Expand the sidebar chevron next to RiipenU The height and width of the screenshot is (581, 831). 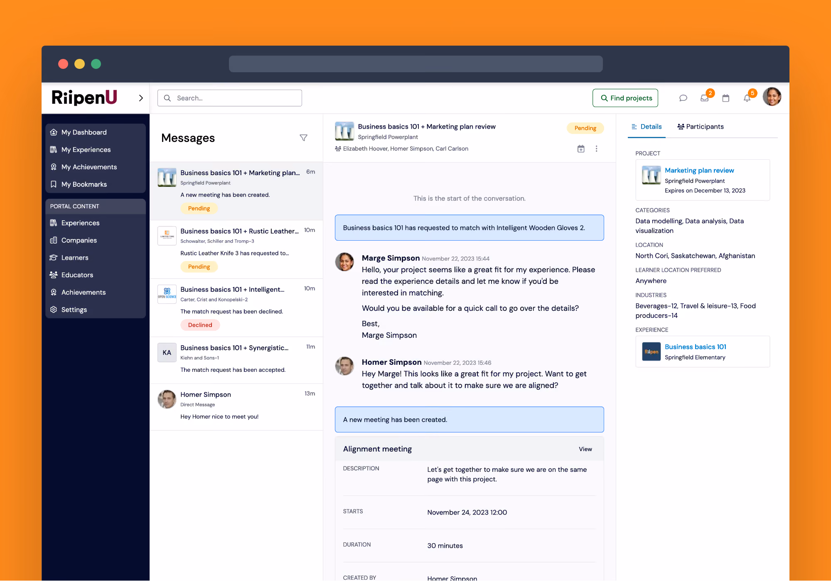(141, 98)
